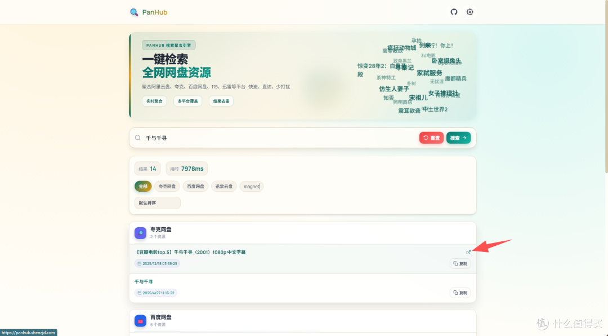Click hot keyword 杀神特工 in tag cloud

[x=386, y=78]
